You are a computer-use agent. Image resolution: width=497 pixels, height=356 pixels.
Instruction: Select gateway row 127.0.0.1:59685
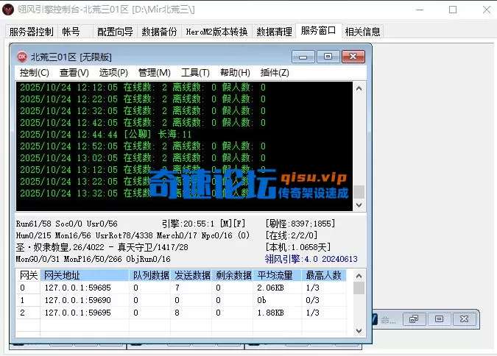(x=181, y=288)
